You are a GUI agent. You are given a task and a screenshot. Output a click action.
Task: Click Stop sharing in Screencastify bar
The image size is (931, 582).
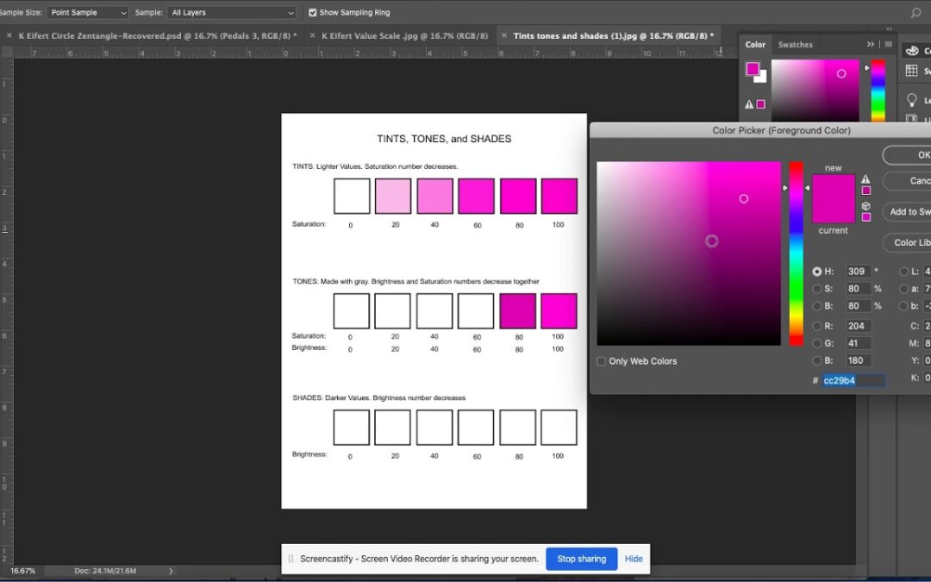point(581,559)
